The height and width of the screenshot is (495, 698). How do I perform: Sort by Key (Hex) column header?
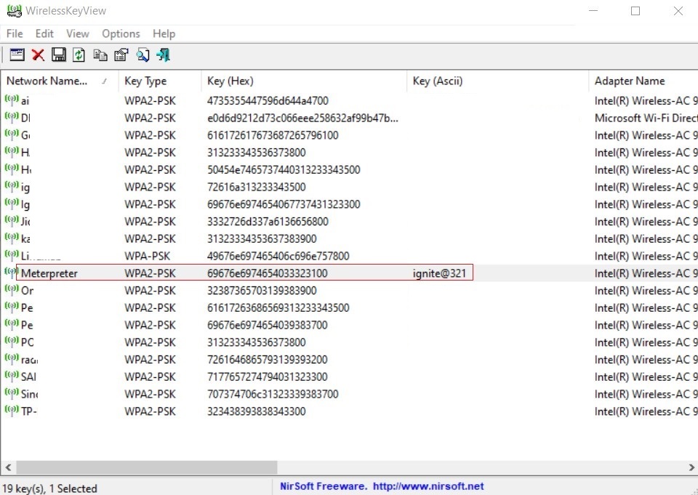pyautogui.click(x=304, y=81)
